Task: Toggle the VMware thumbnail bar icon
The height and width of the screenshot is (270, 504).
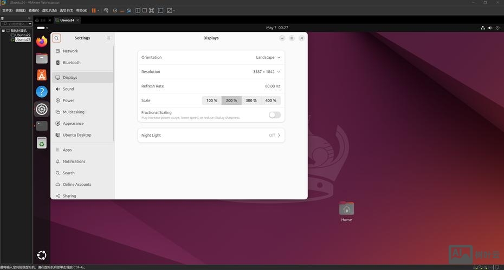Action: (x=145, y=11)
